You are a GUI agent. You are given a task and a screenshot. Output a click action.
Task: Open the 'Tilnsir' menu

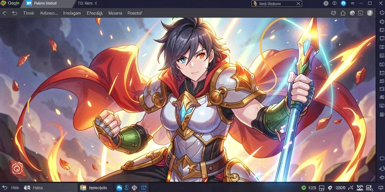tap(29, 13)
